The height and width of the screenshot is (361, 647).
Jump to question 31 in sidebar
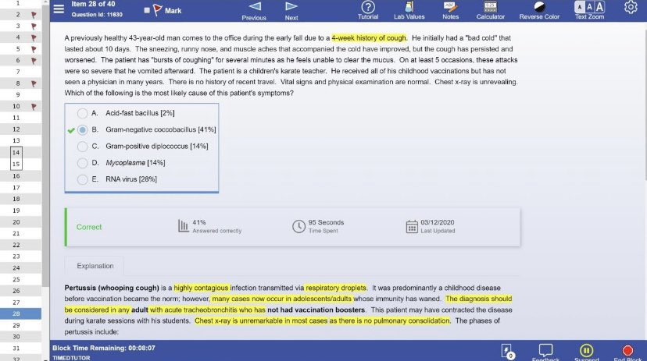click(x=20, y=349)
